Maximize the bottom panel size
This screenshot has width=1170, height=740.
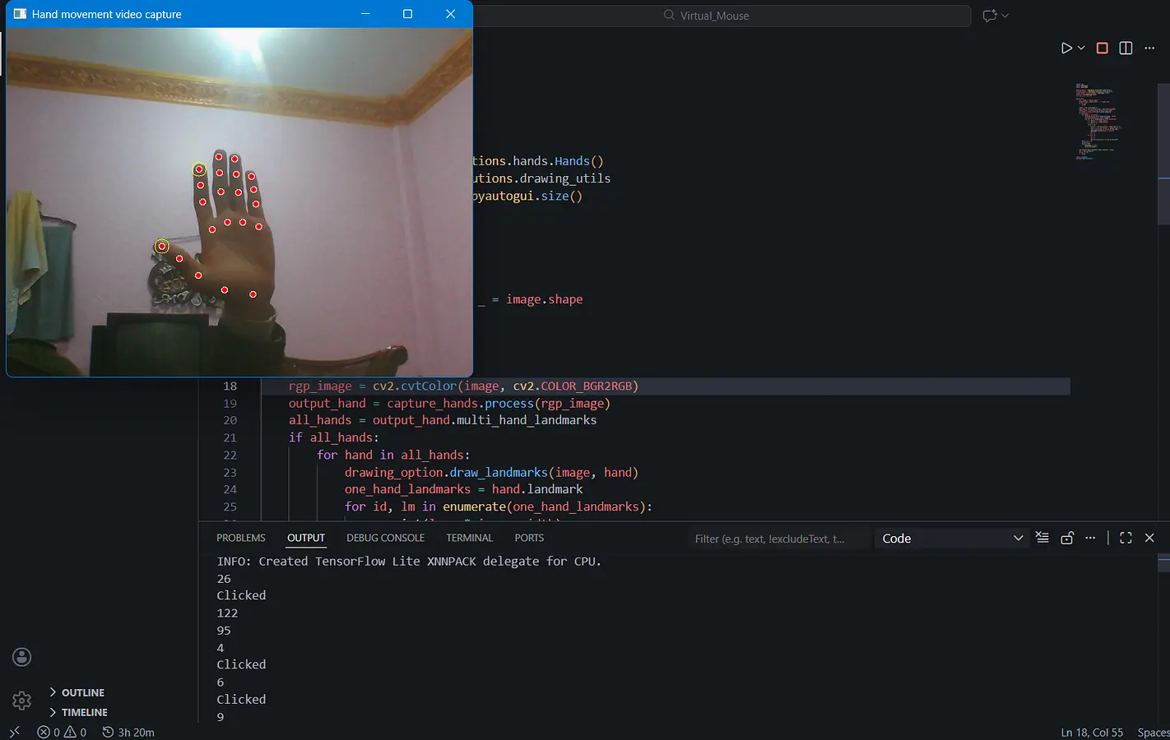[1126, 538]
